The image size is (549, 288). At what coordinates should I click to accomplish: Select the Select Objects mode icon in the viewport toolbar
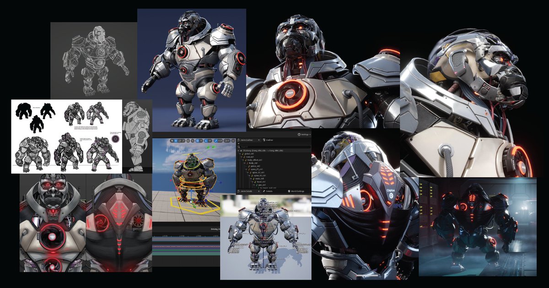coord(172,141)
